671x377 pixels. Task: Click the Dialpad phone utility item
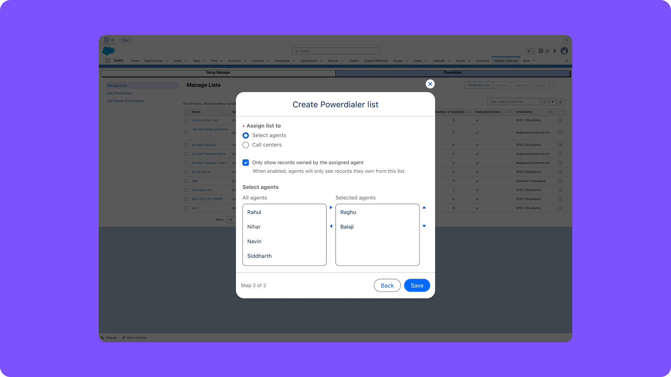(109, 337)
